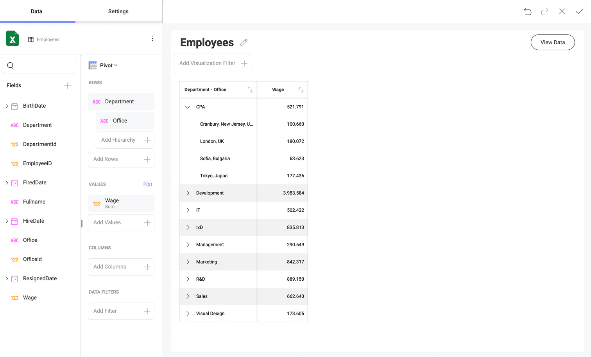Click plus icon in Add Visualization Filter
591x357 pixels.
coord(244,63)
